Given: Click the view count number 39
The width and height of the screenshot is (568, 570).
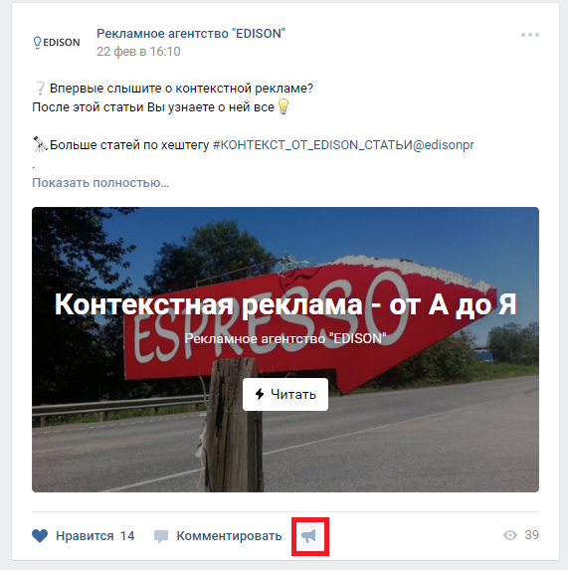Looking at the screenshot, I should (x=531, y=535).
